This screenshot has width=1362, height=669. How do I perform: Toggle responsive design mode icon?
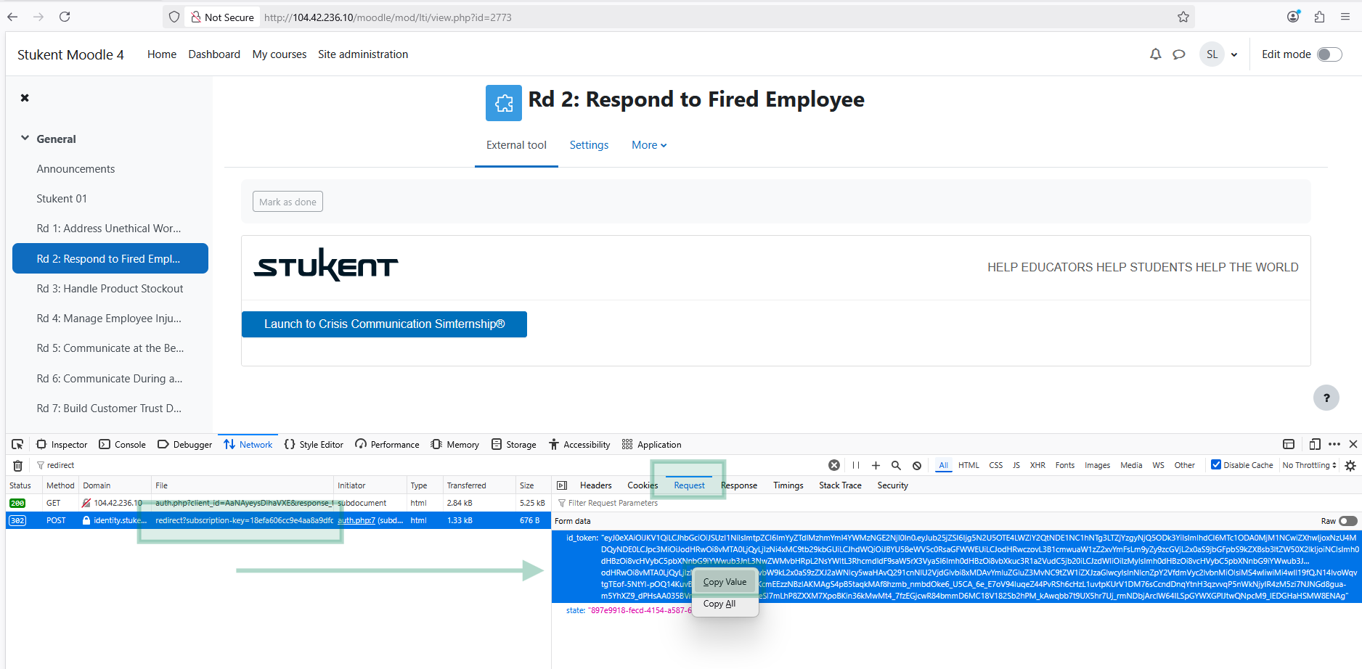tap(1315, 445)
